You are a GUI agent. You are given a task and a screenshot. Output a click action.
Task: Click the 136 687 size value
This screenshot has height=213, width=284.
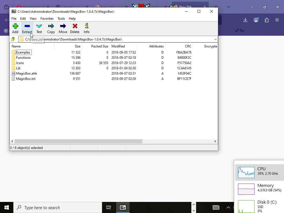(75, 73)
